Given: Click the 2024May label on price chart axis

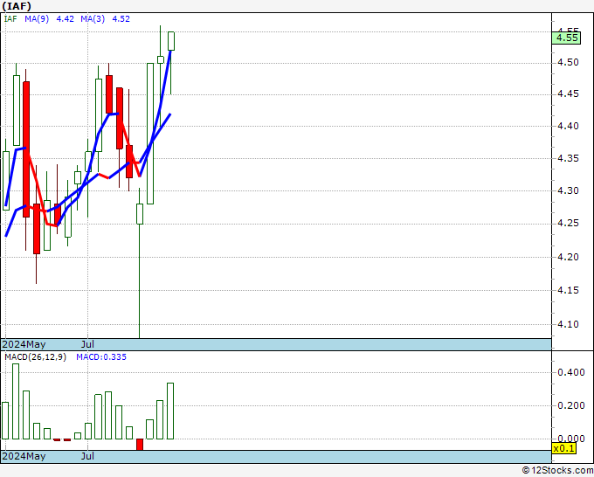Looking at the screenshot, I should click(24, 344).
